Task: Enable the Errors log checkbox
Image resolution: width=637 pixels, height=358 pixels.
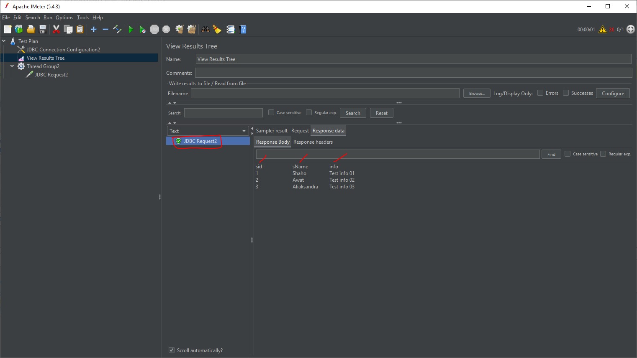Action: click(x=540, y=93)
